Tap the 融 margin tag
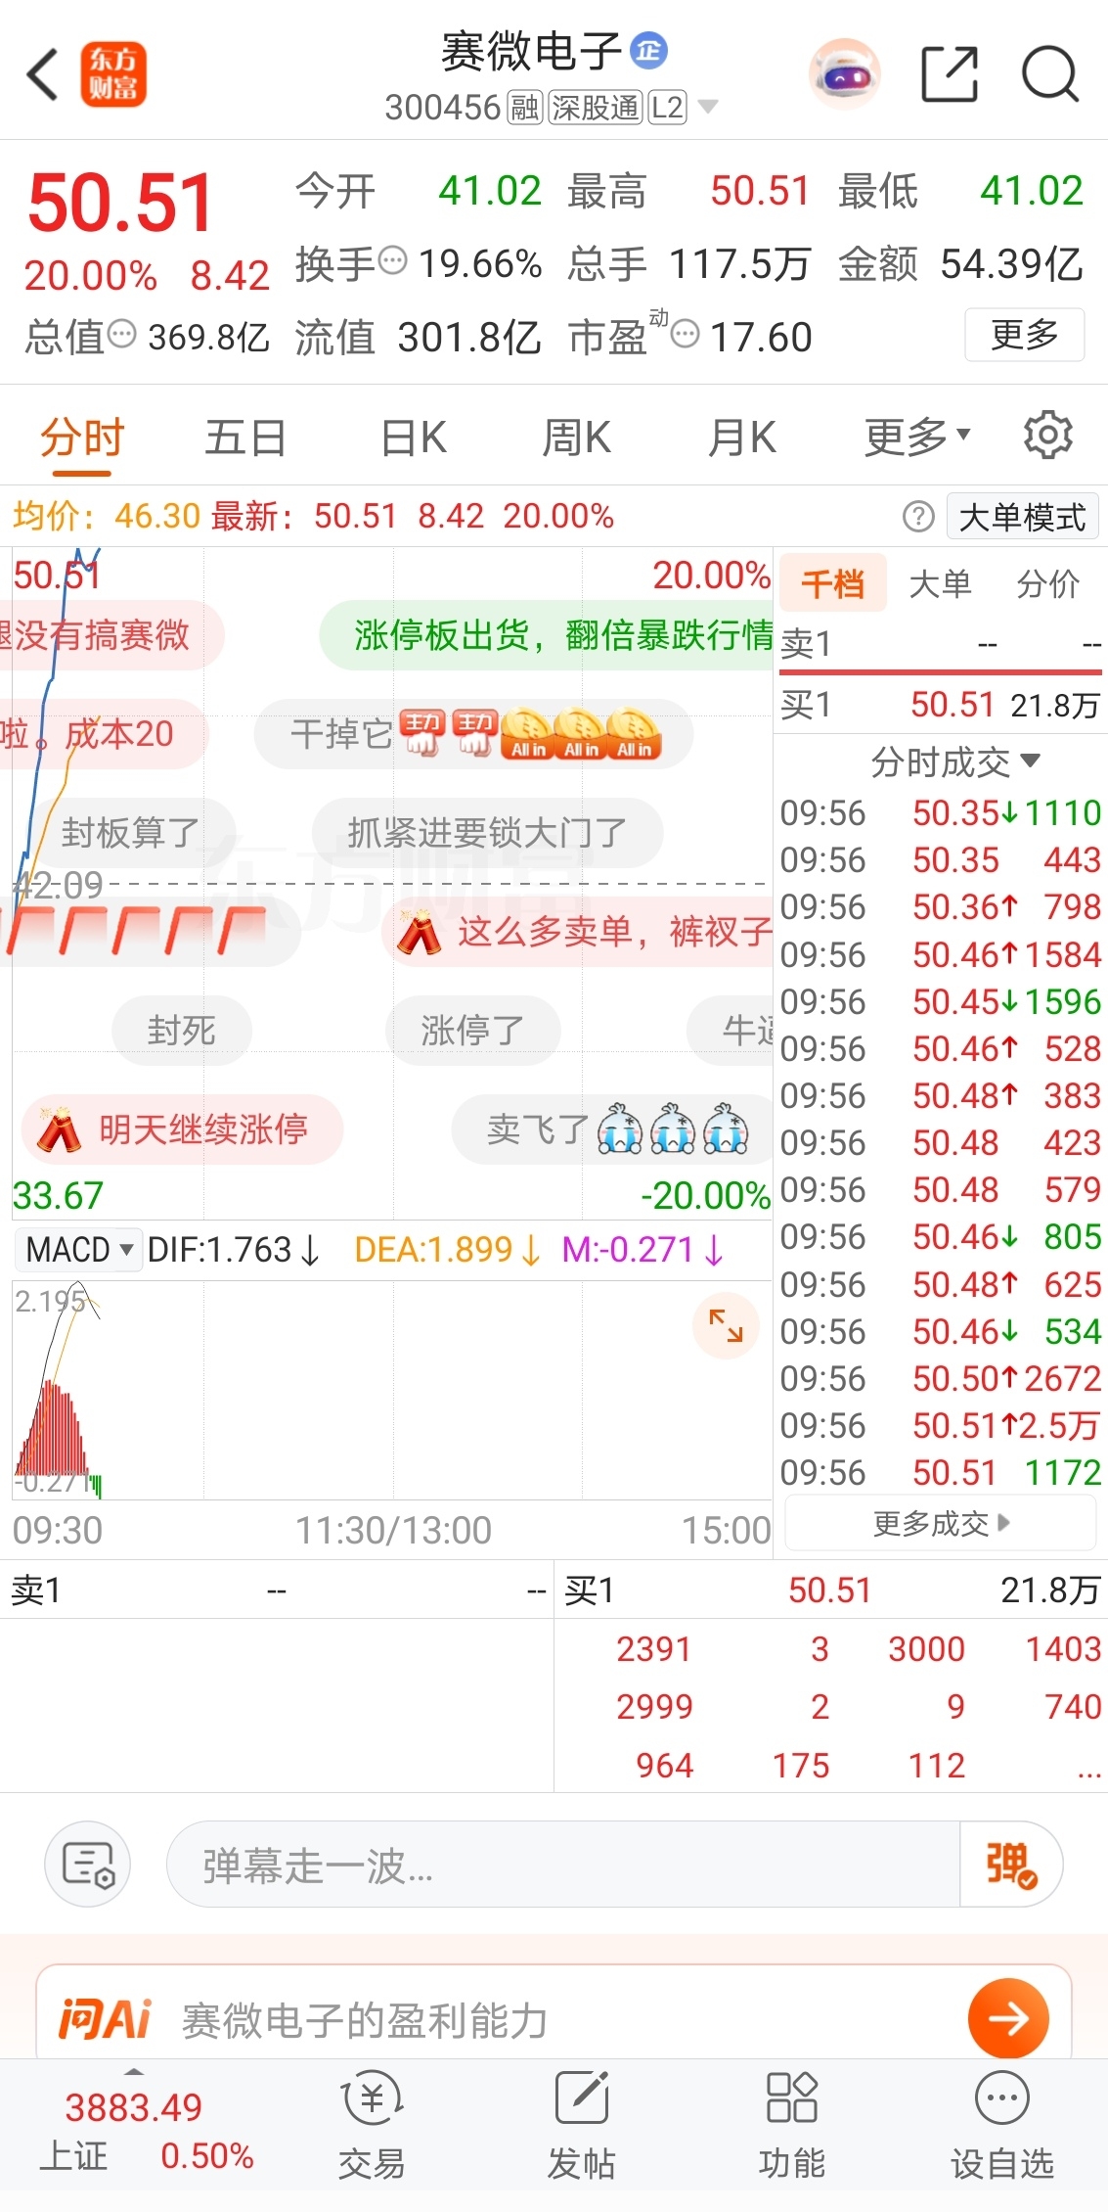 point(525,108)
